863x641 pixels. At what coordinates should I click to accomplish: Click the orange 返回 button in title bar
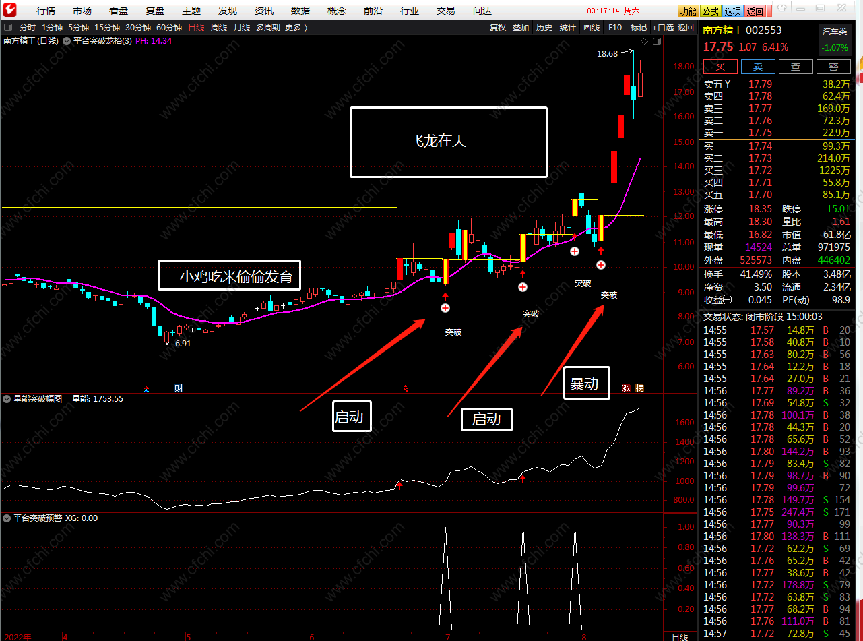(x=755, y=11)
